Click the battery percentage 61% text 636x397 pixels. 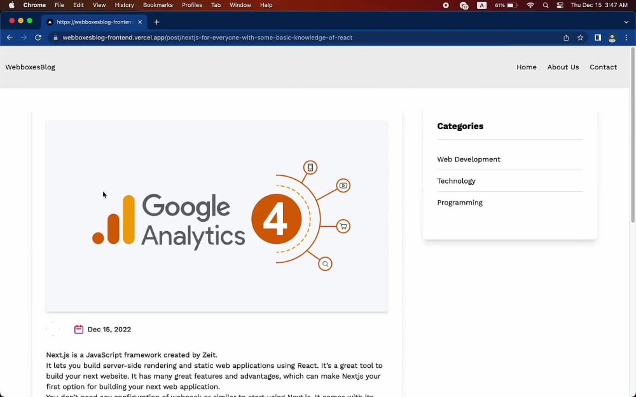(x=500, y=5)
